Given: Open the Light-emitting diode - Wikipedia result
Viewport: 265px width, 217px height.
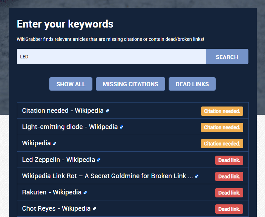Looking at the screenshot, I should pos(70,127).
